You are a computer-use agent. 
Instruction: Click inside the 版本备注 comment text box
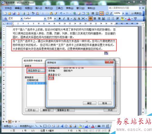[80, 88]
